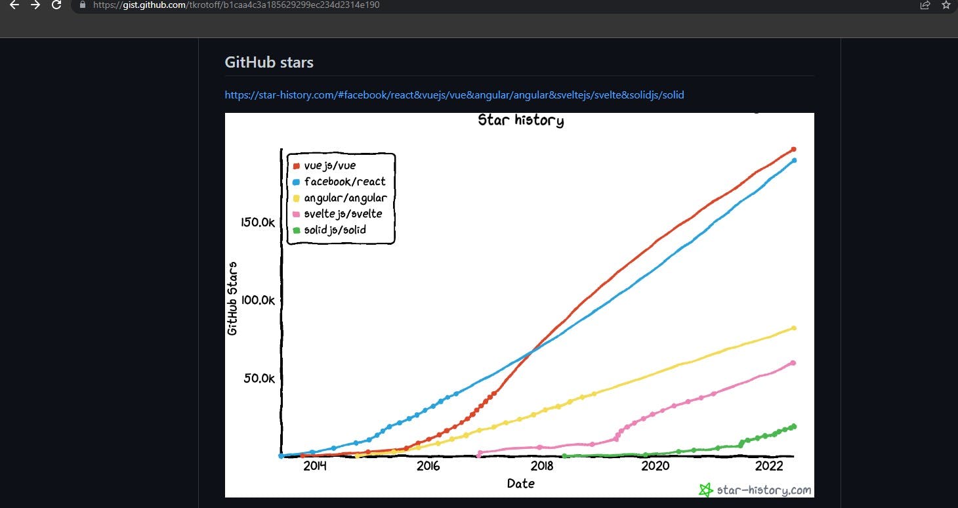The height and width of the screenshot is (508, 958).
Task: Click the blue facebook/react legend swatch
Action: click(x=296, y=182)
